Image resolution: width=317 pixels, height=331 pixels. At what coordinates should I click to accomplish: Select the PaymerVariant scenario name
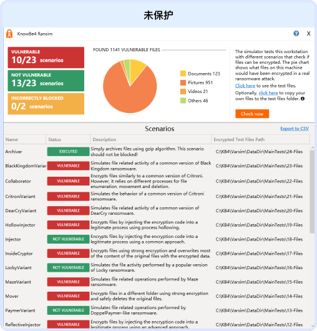(20, 310)
